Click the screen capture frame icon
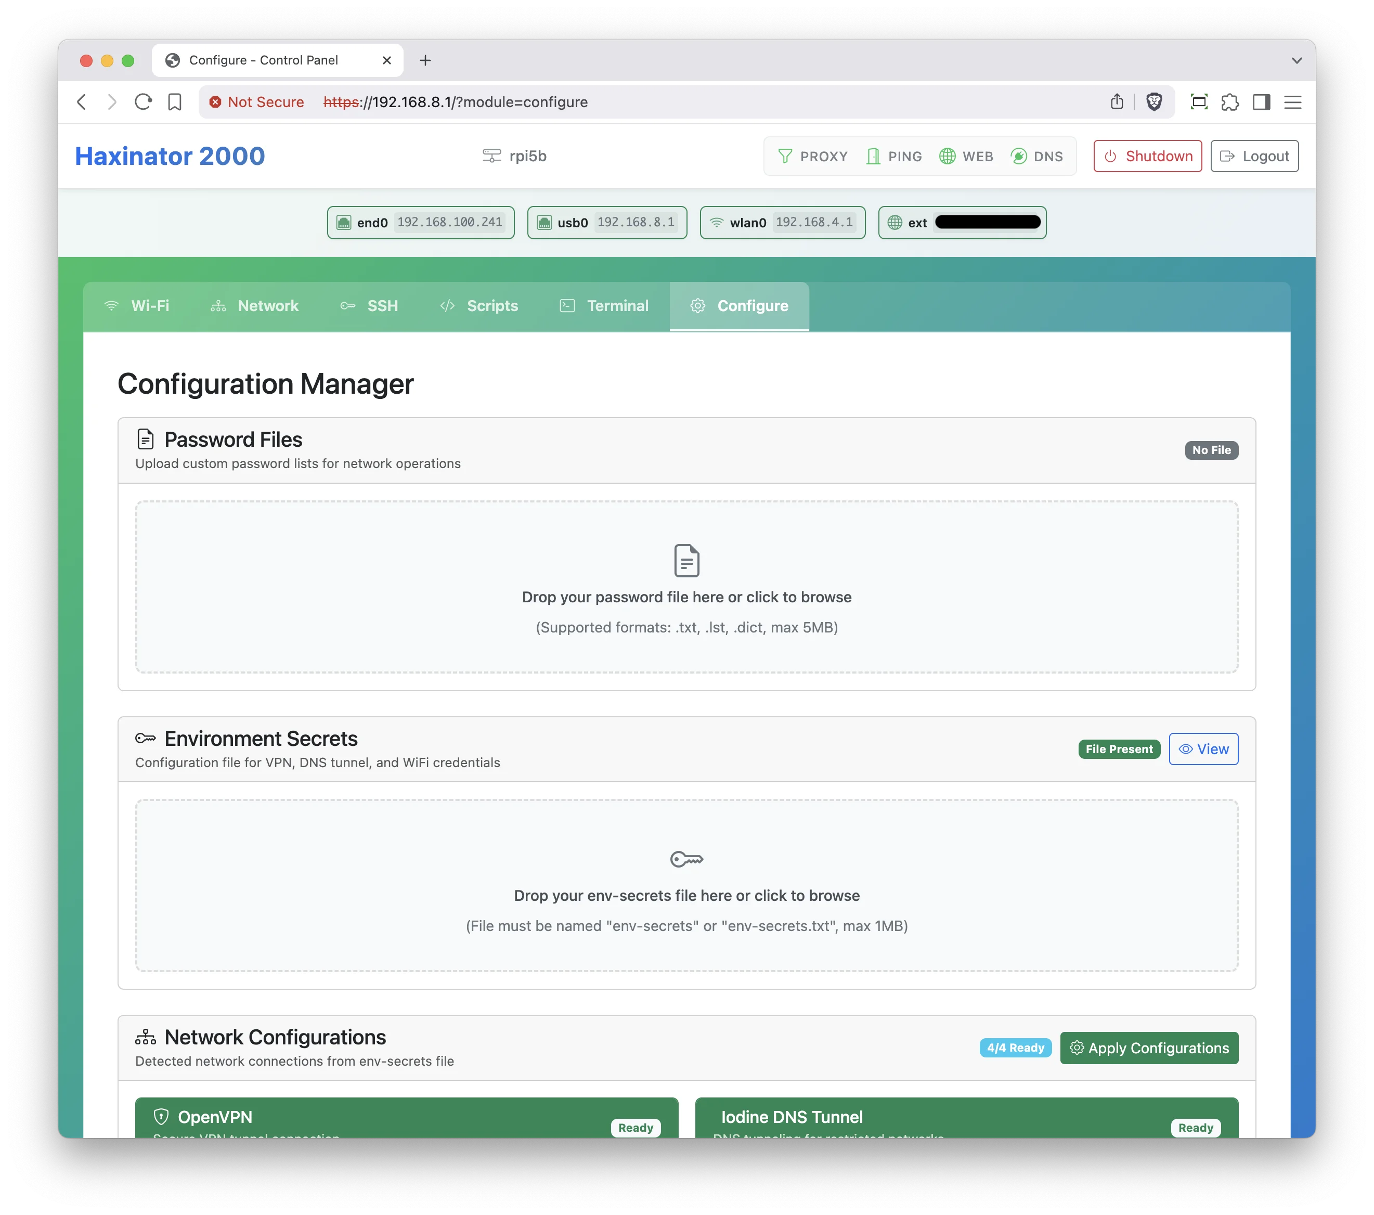This screenshot has width=1374, height=1215. click(1199, 102)
